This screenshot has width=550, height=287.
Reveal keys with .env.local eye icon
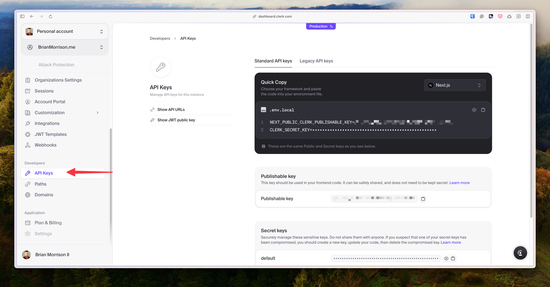pyautogui.click(x=474, y=110)
